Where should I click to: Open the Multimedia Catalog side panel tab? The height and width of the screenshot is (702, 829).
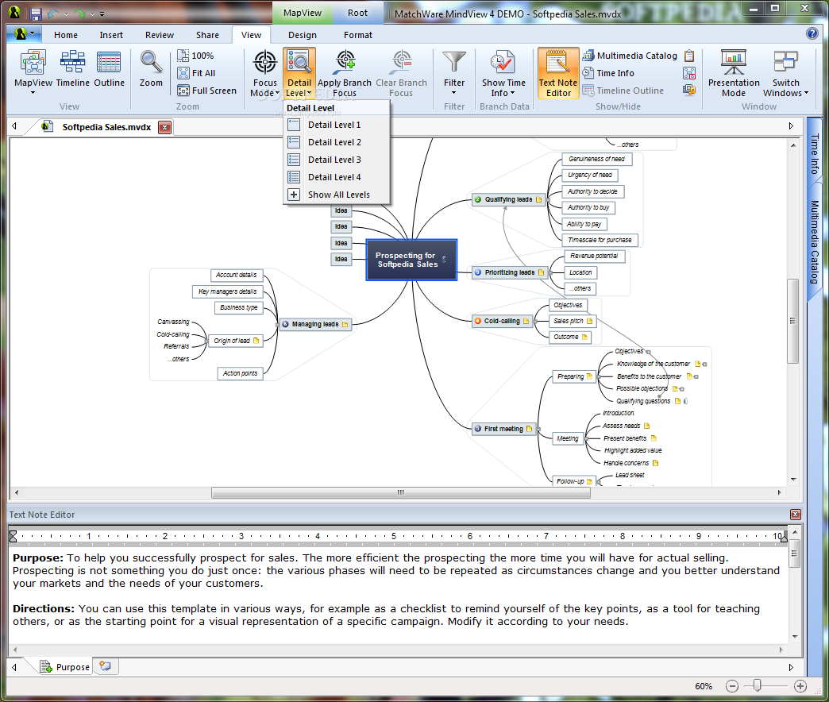[x=815, y=243]
